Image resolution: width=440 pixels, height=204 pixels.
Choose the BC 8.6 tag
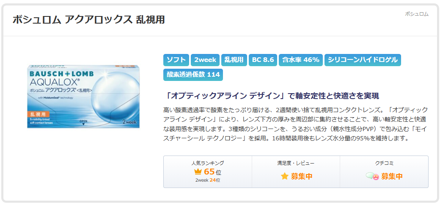click(263, 60)
